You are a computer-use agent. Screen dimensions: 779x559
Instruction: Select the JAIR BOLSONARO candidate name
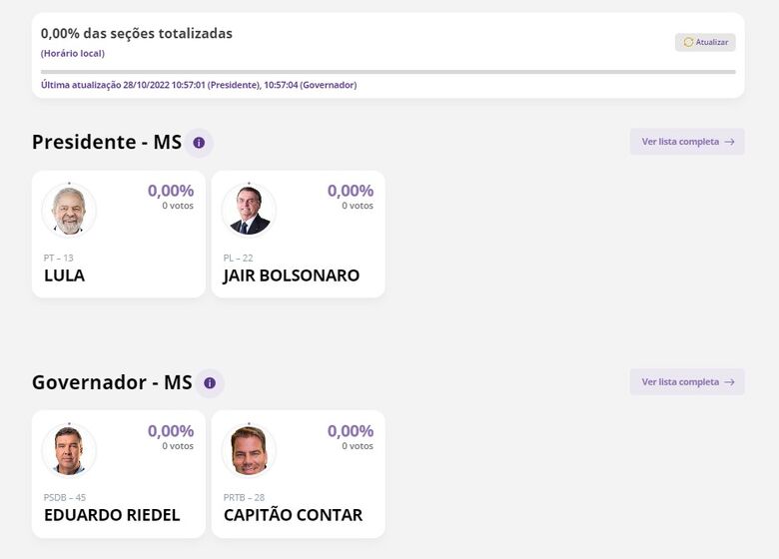click(291, 276)
